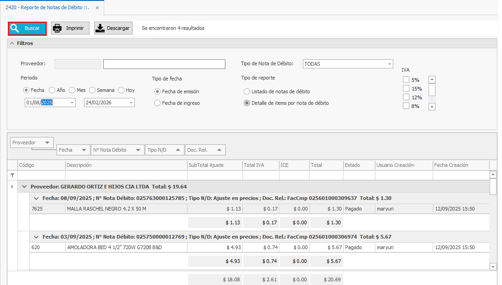The image size is (502, 285).
Task: Collapse the 08/09/2025 fecha group row
Action: coord(37,198)
